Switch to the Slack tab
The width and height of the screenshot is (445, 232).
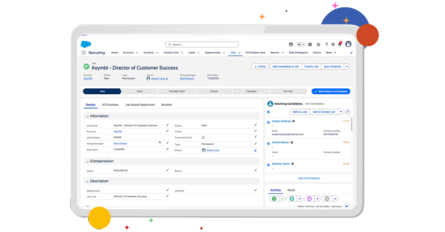pyautogui.click(x=291, y=190)
